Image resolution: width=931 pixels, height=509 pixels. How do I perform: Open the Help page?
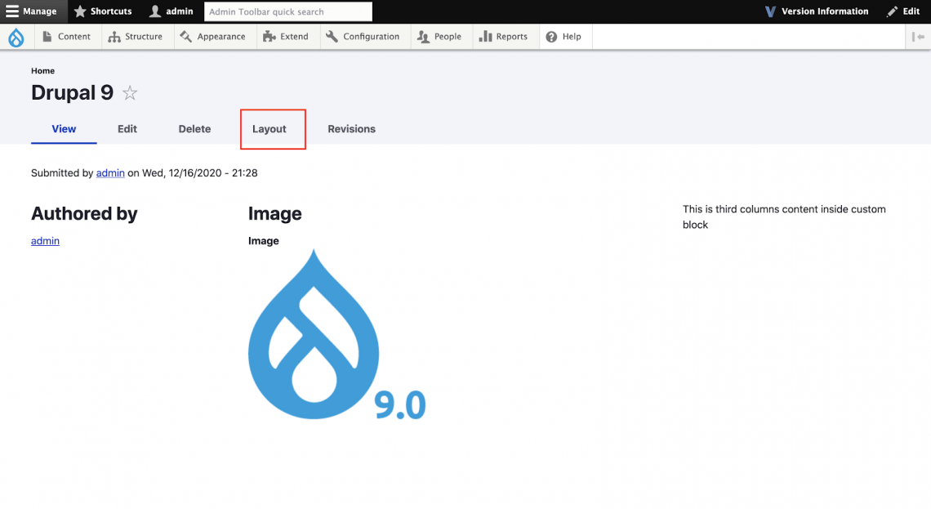563,37
